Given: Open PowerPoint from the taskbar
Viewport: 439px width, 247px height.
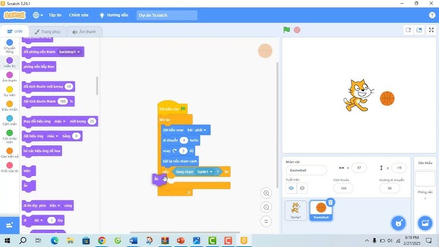Looking at the screenshot, I should pos(181,241).
